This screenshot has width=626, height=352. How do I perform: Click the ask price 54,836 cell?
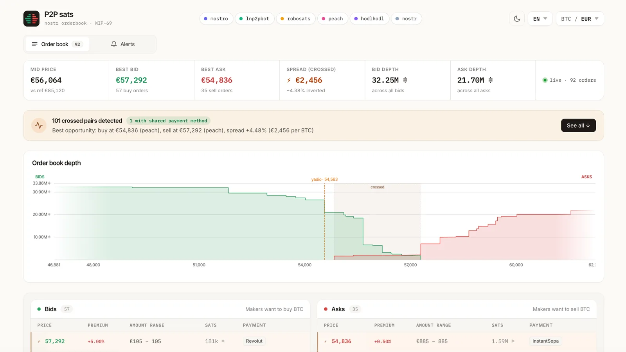click(342, 341)
